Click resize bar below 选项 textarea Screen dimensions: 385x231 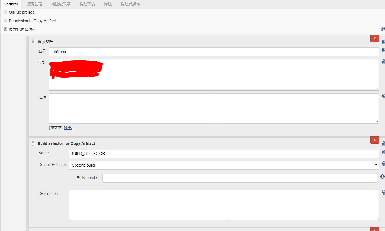[214, 90]
